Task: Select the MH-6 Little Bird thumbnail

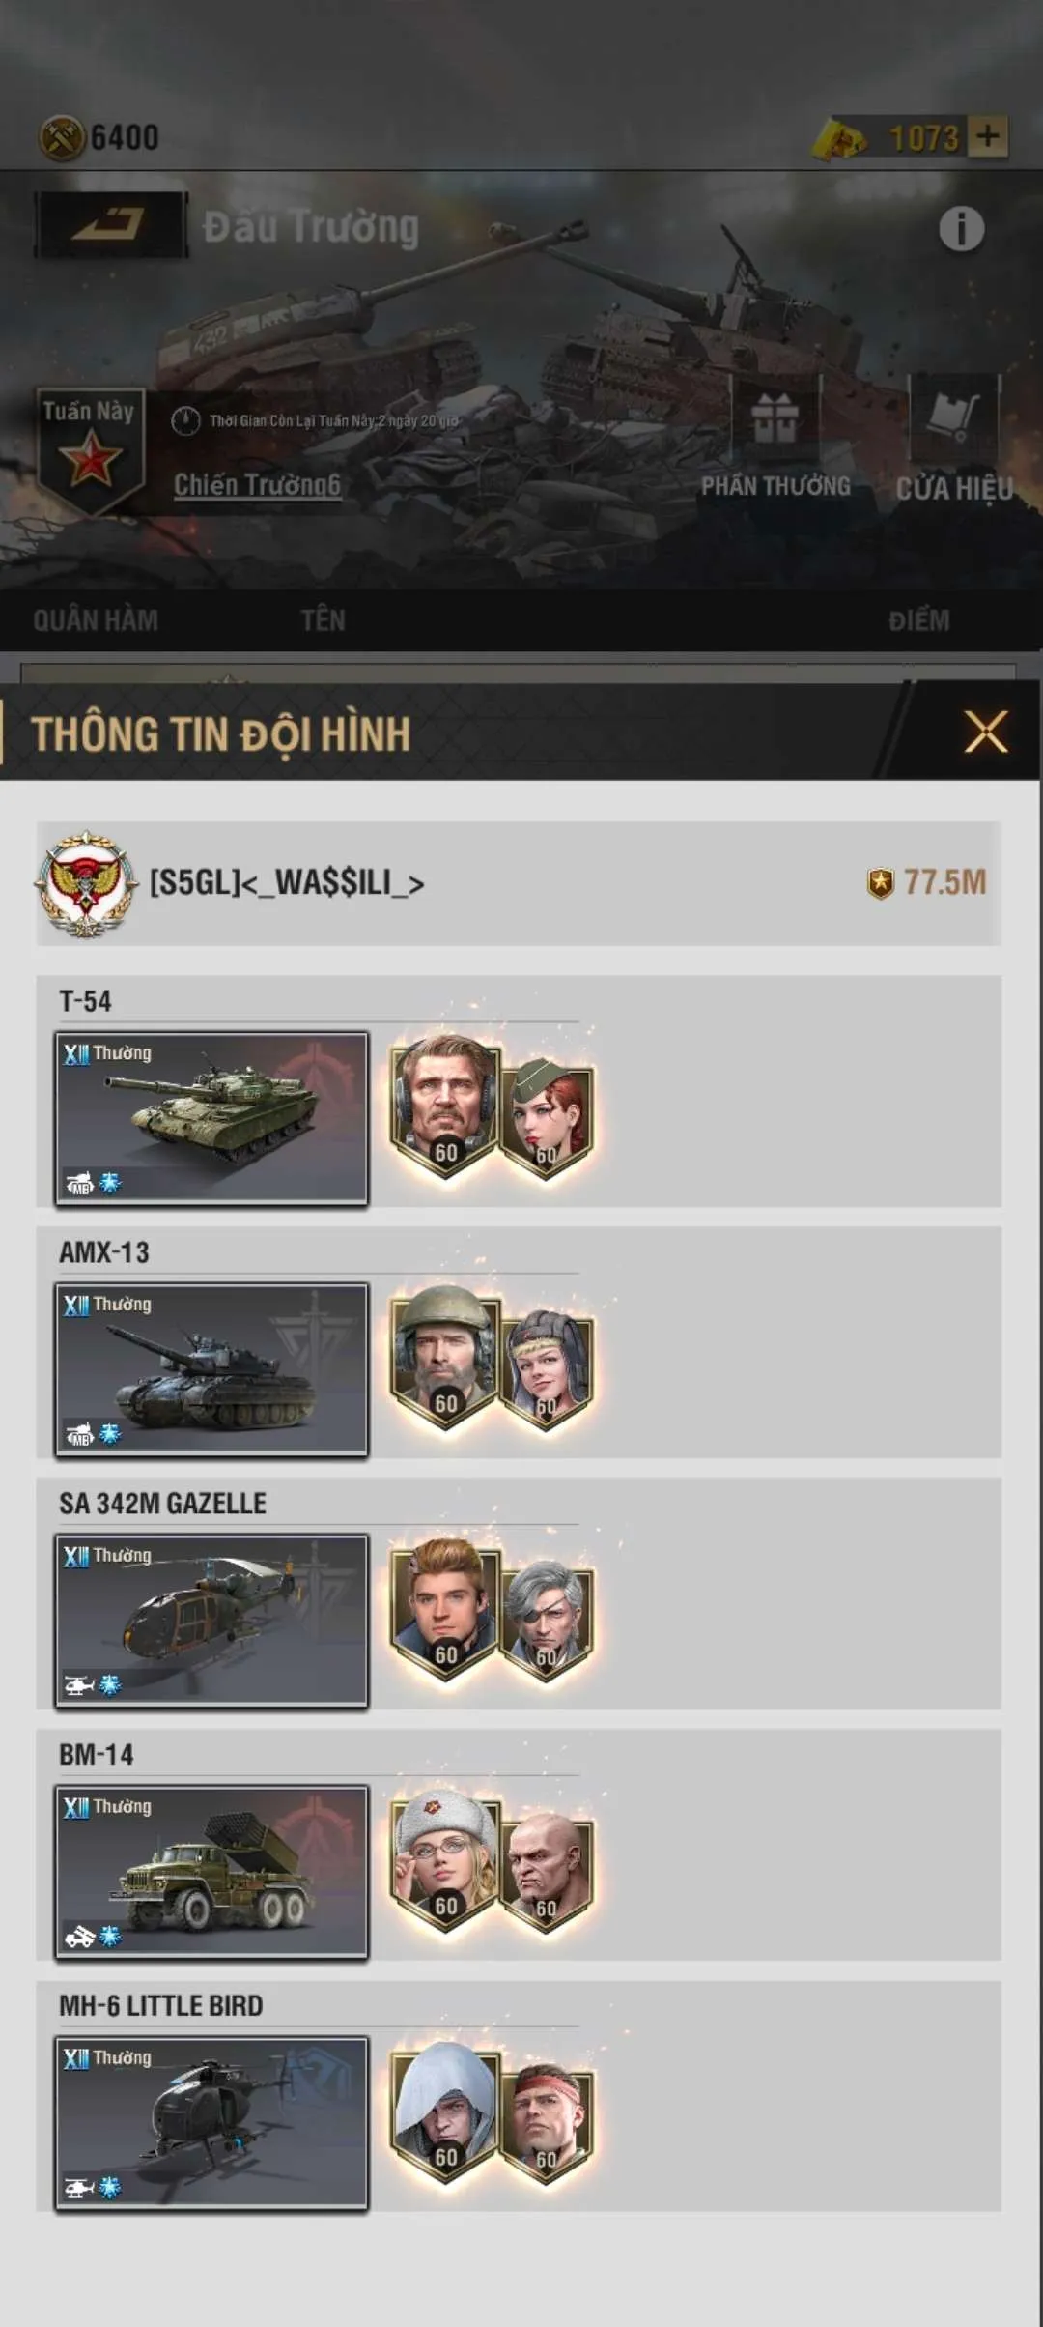Action: pyautogui.click(x=211, y=2123)
